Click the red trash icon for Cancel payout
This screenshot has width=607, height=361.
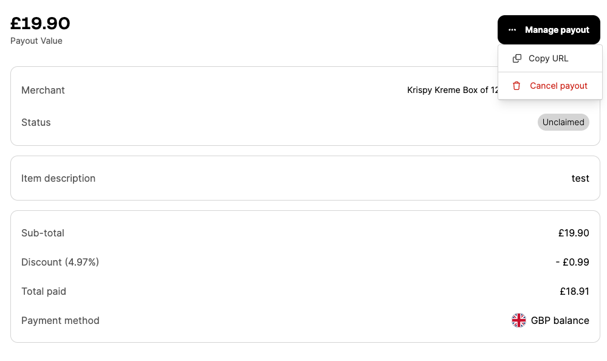click(x=516, y=86)
